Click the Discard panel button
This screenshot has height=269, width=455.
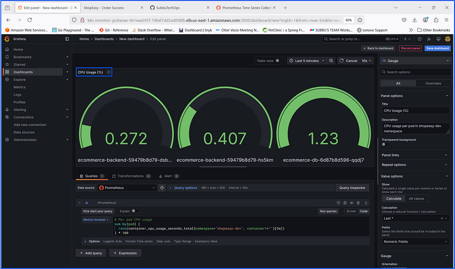pos(411,48)
